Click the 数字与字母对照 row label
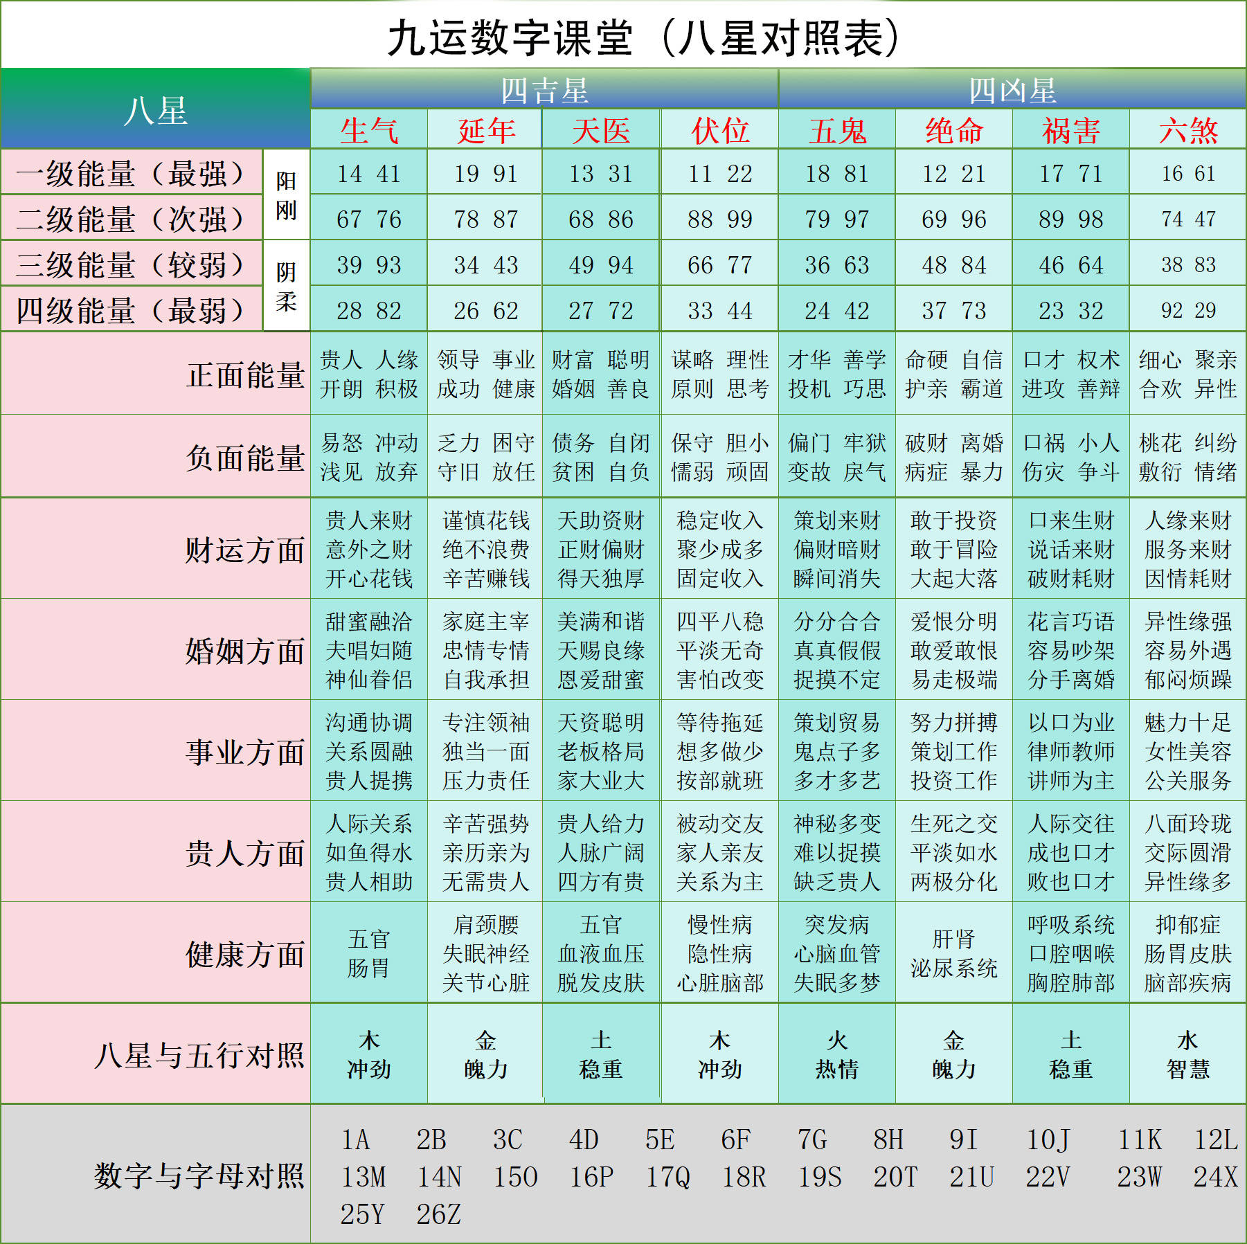 click(x=156, y=1174)
